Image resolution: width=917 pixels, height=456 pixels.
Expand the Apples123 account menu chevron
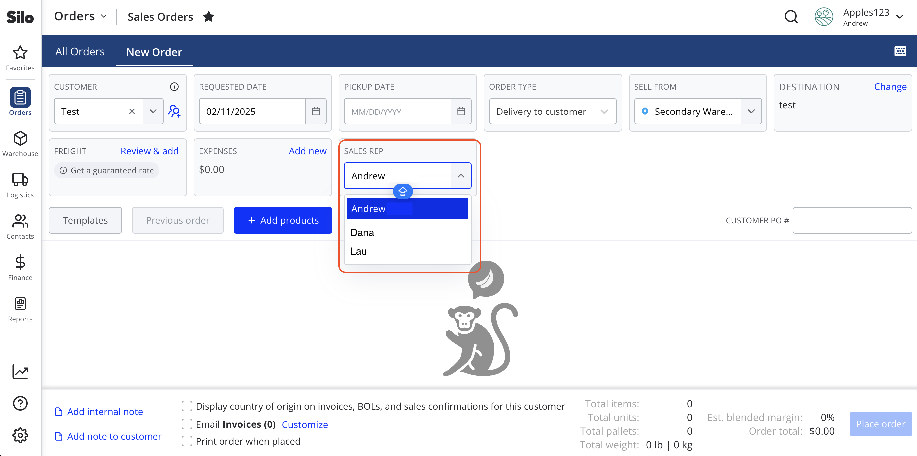click(900, 17)
